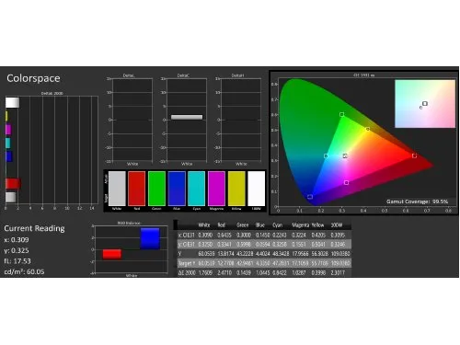
Task: Select the Target Y row in data table
Action: tap(264, 263)
